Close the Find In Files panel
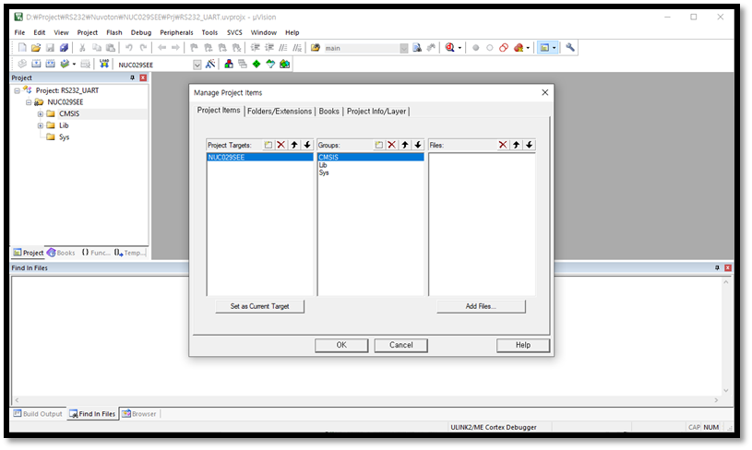This screenshot has width=752, height=450. pos(727,268)
